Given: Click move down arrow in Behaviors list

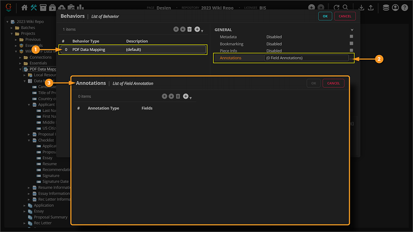Looking at the screenshot, I should click(183, 29).
